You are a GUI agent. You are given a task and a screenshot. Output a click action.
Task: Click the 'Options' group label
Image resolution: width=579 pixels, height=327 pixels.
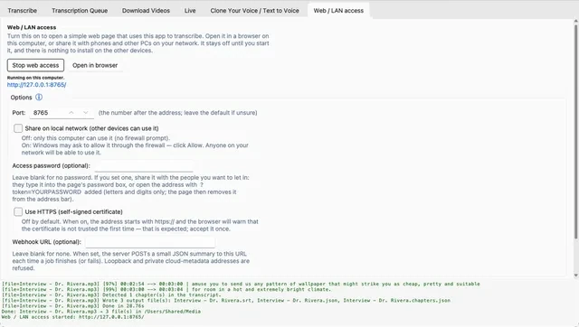click(x=21, y=98)
